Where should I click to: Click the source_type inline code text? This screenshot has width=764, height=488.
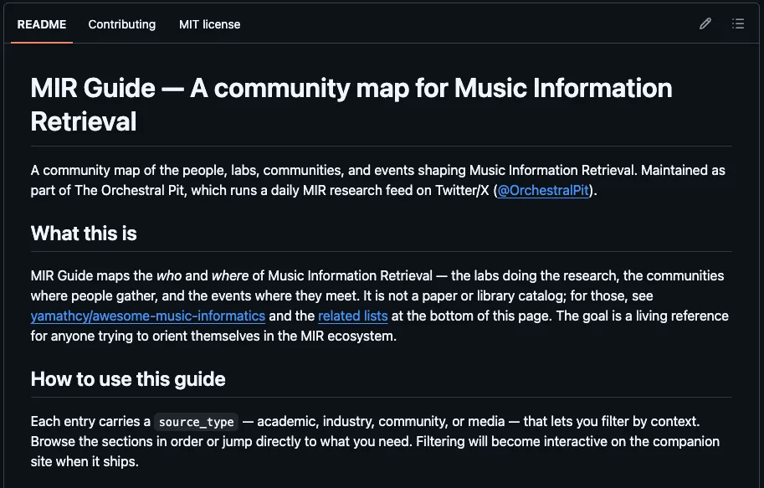(197, 422)
